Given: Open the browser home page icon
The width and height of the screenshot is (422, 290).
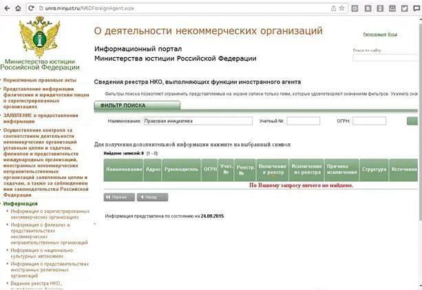Looking at the screenshot, I should 18,8.
